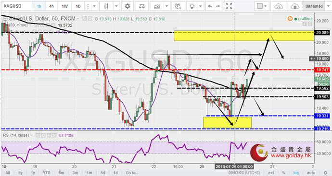Open the indicators chart icon
This screenshot has height=176, width=332.
(157, 6)
